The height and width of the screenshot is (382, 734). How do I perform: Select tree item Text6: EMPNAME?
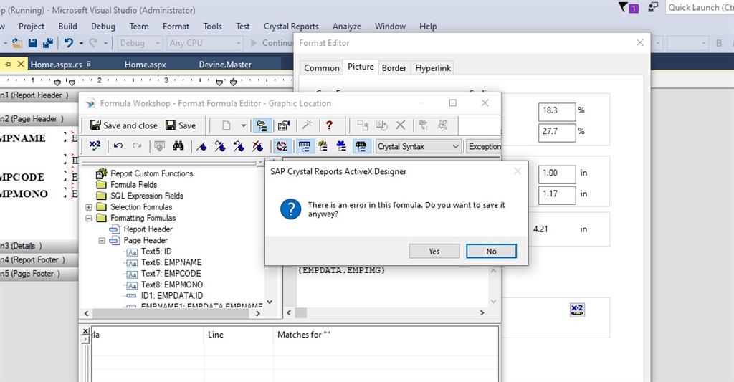(x=171, y=262)
